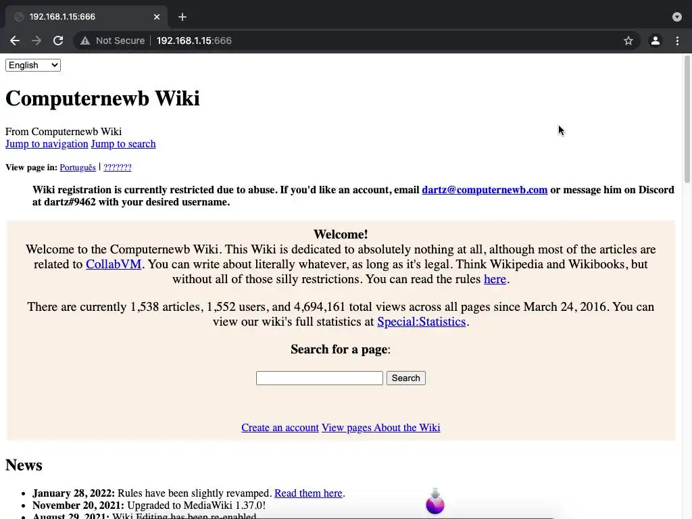
Task: Click the forward navigation arrow
Action: (36, 41)
